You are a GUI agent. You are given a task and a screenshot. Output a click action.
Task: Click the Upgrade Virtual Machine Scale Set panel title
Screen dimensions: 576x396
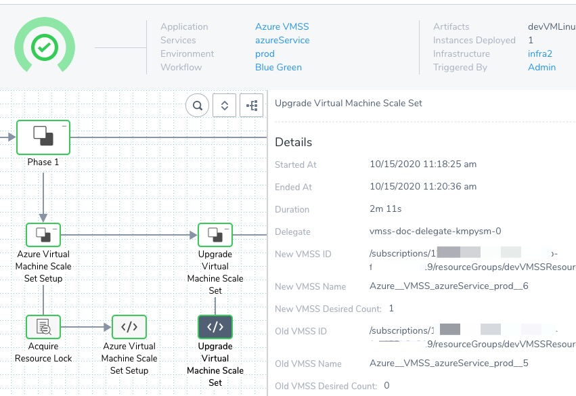pos(349,103)
